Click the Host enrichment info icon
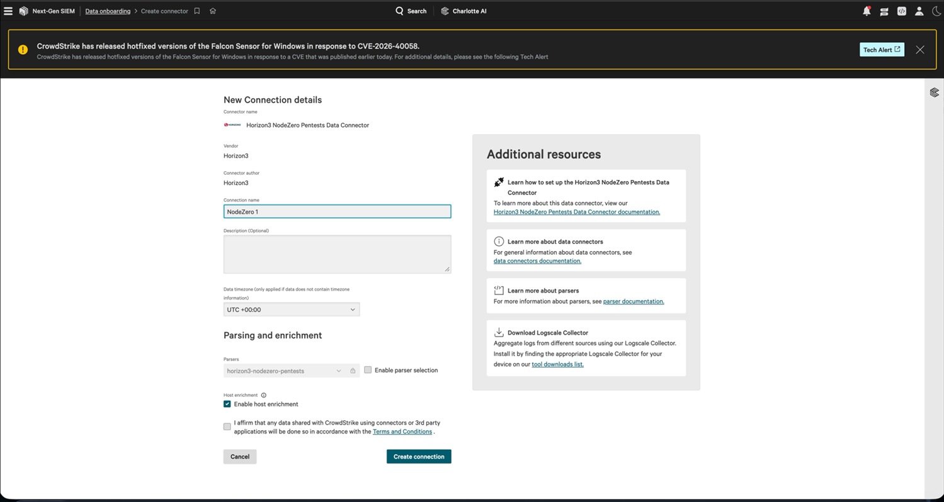This screenshot has width=944, height=502. click(264, 395)
